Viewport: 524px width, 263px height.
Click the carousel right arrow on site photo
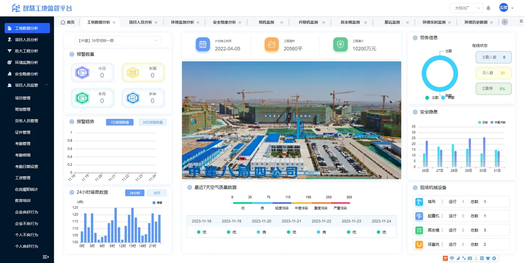coord(392,120)
